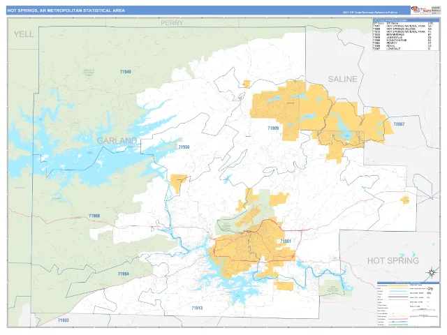The width and height of the screenshot is (447, 335).
Task: Select ZIP code label 71964 on map
Action: tap(123, 274)
